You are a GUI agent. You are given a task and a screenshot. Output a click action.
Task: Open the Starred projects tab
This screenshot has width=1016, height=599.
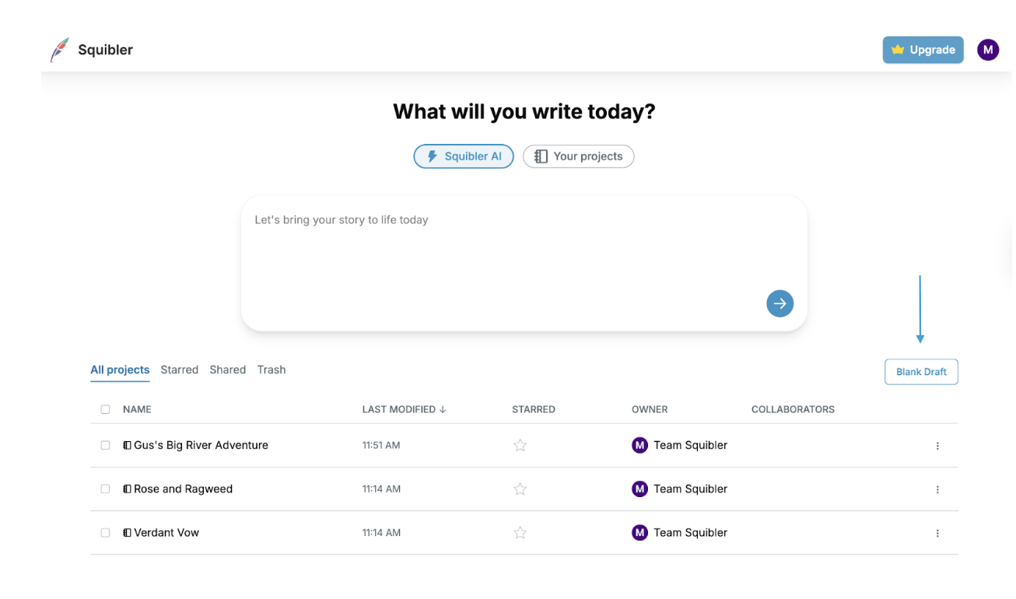click(x=180, y=370)
